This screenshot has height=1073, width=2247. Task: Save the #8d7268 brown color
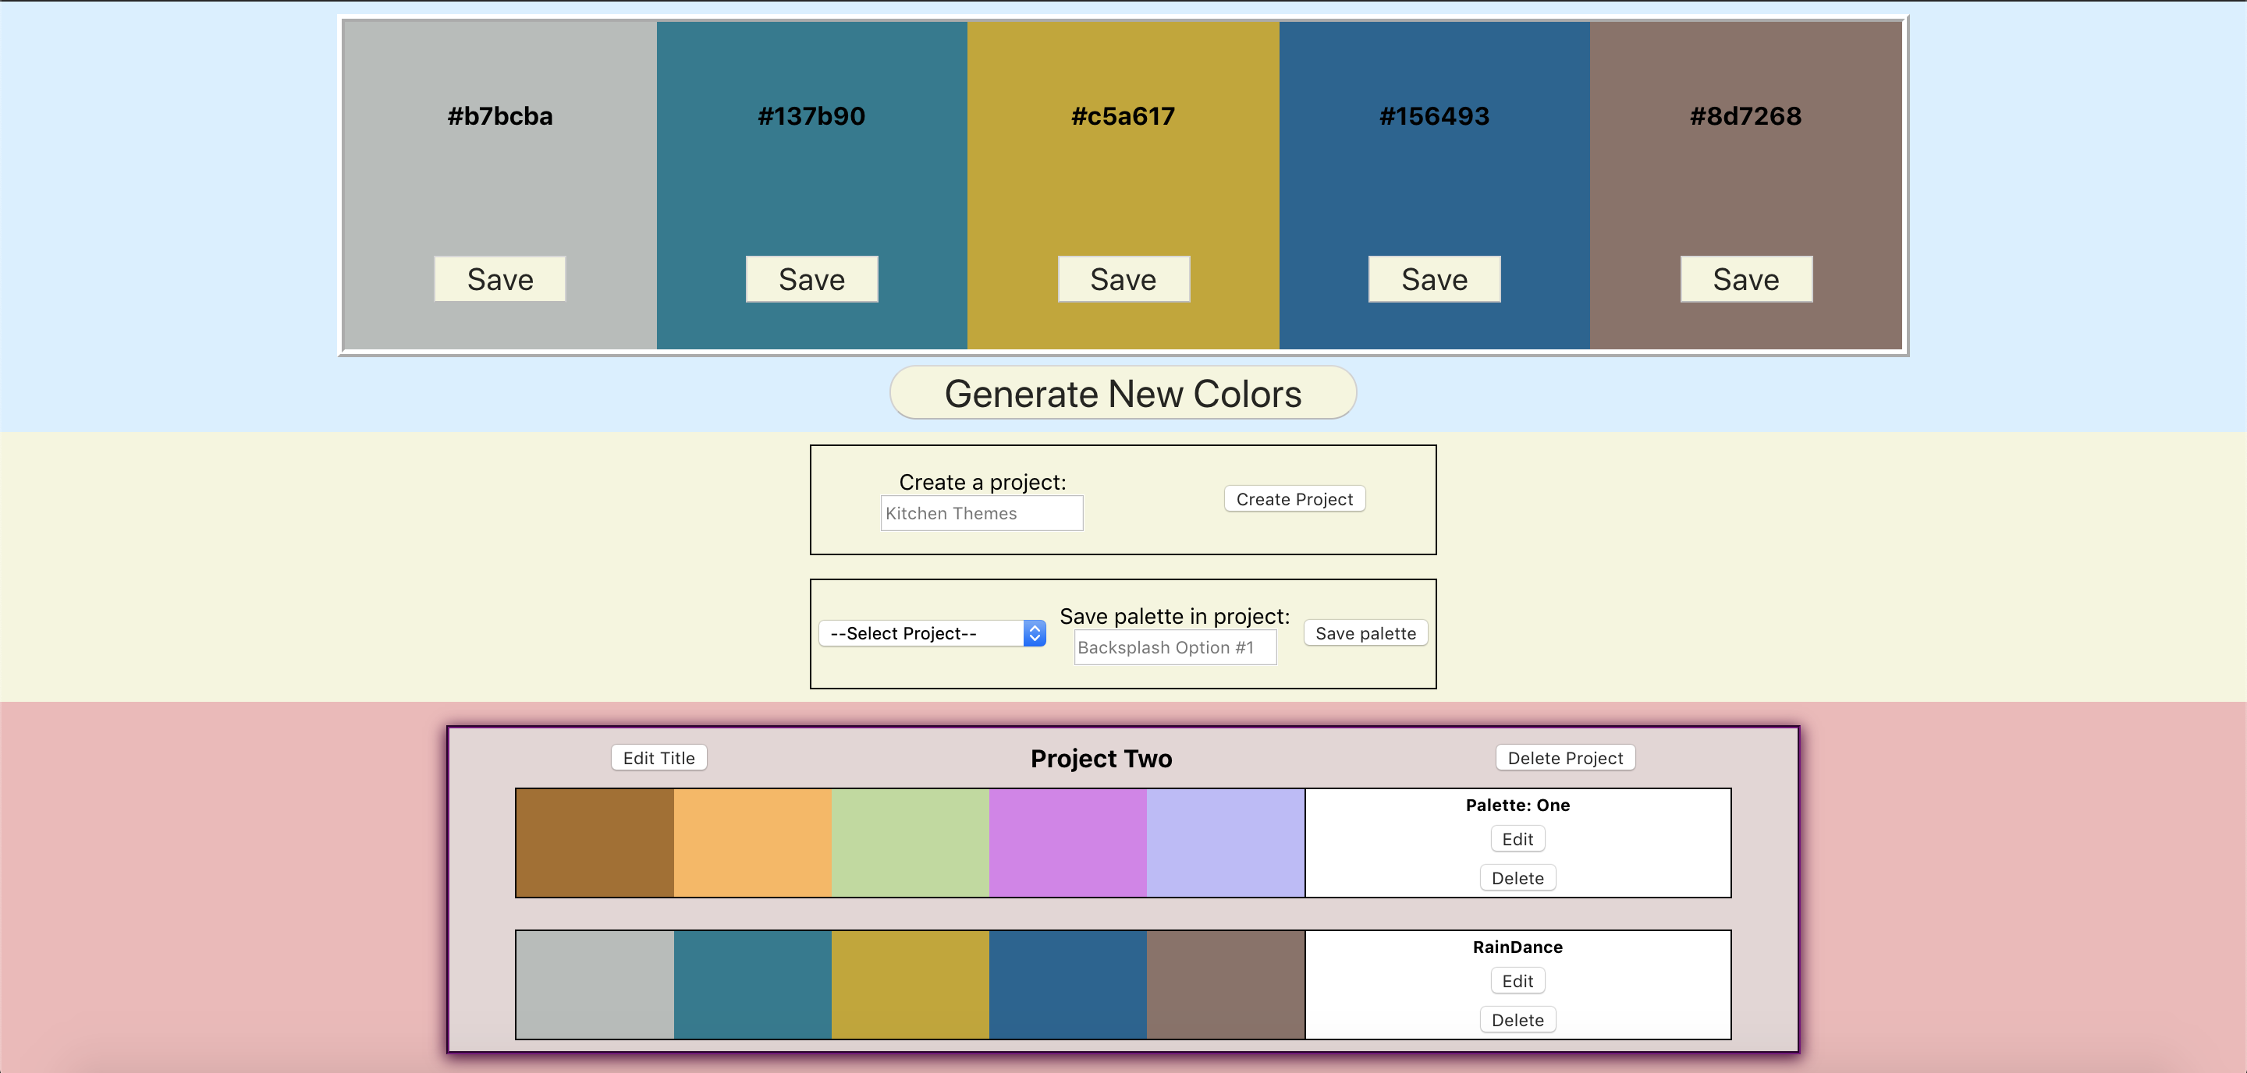[1745, 279]
